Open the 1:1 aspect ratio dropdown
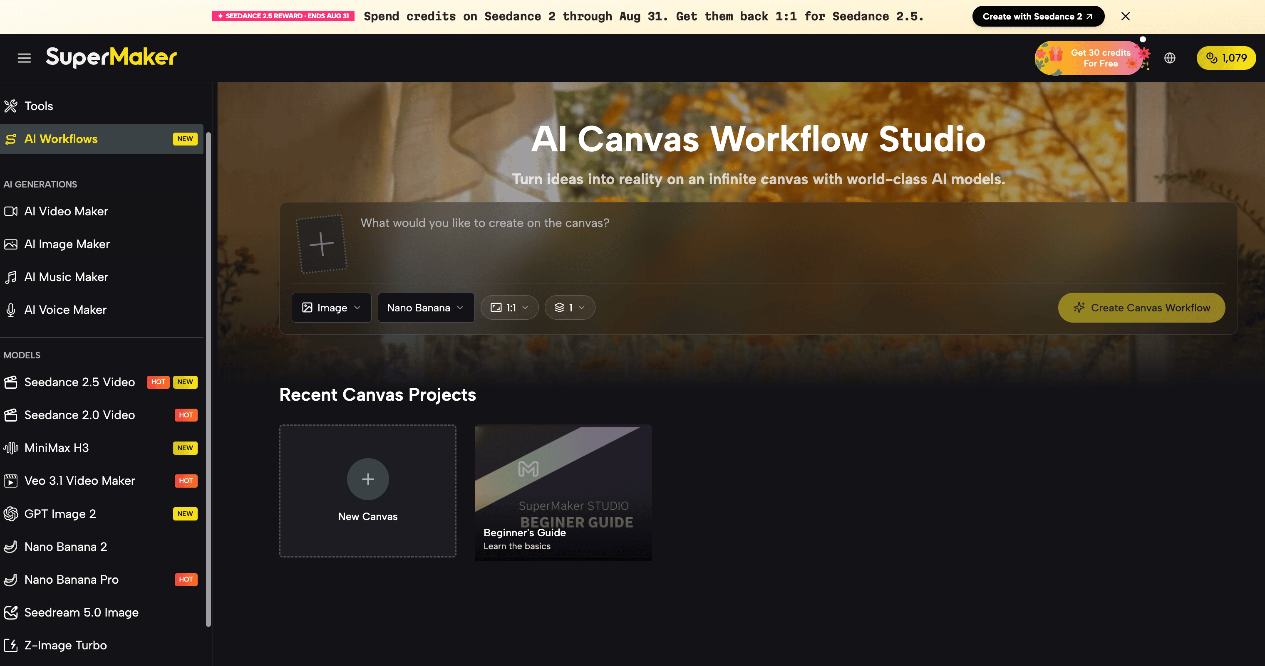Image resolution: width=1265 pixels, height=666 pixels. 509,308
